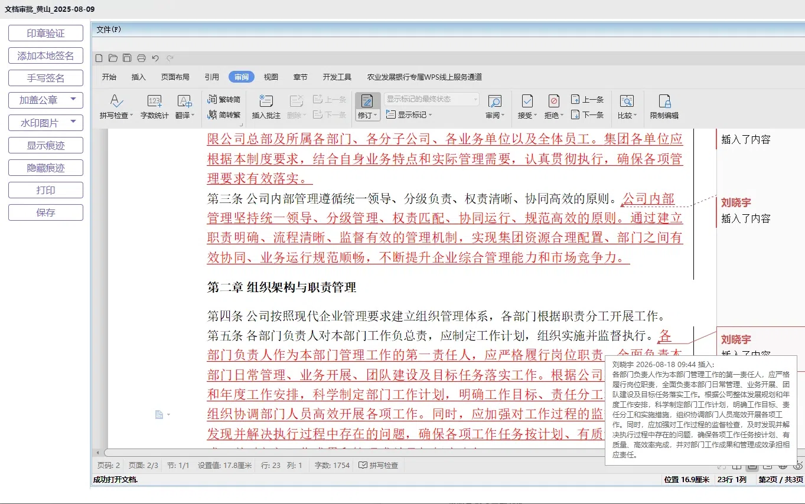The image size is (805, 504).
Task: Switch to the 页面布局 ribbon tab
Action: pyautogui.click(x=175, y=77)
